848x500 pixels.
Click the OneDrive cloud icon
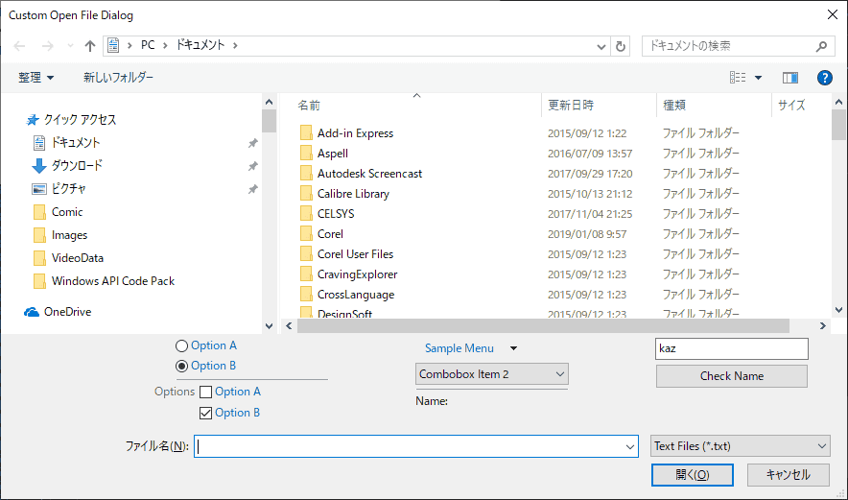coord(32,312)
